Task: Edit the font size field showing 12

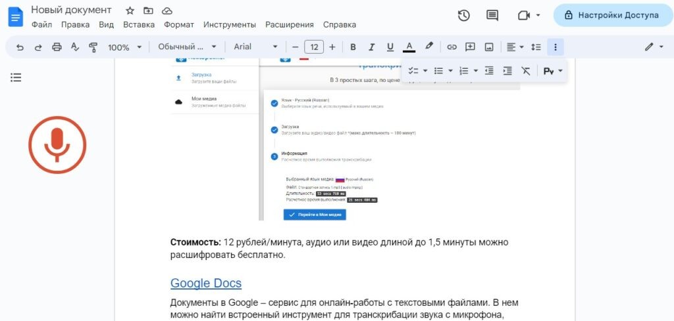Action: click(314, 47)
